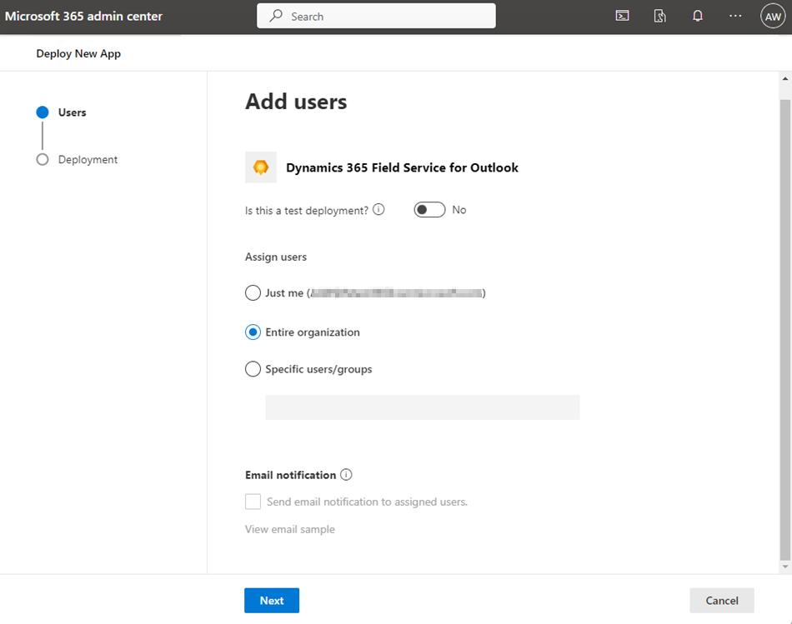This screenshot has height=624, width=792.
Task: Click the scrollbar down arrow
Action: point(784,567)
